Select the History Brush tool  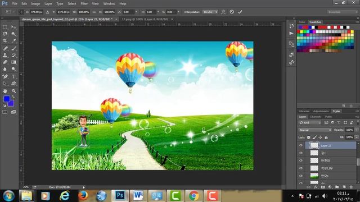(13, 55)
